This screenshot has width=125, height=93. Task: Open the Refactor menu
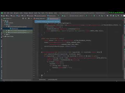[x=31, y=13]
